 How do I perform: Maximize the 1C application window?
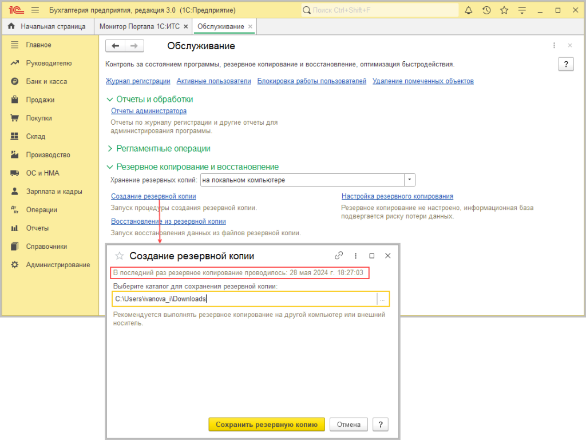click(x=558, y=10)
